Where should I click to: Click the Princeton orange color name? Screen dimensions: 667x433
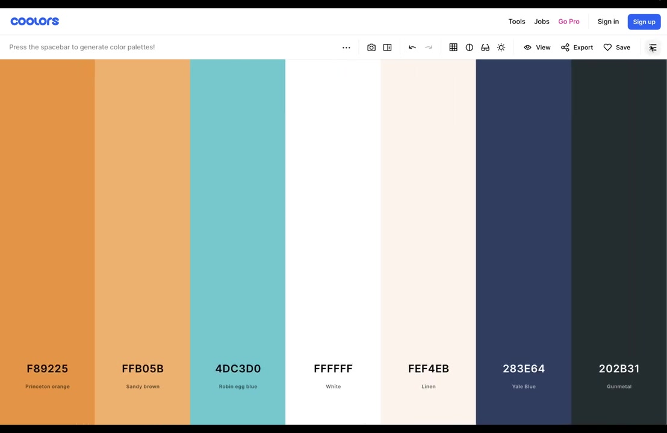pos(47,386)
